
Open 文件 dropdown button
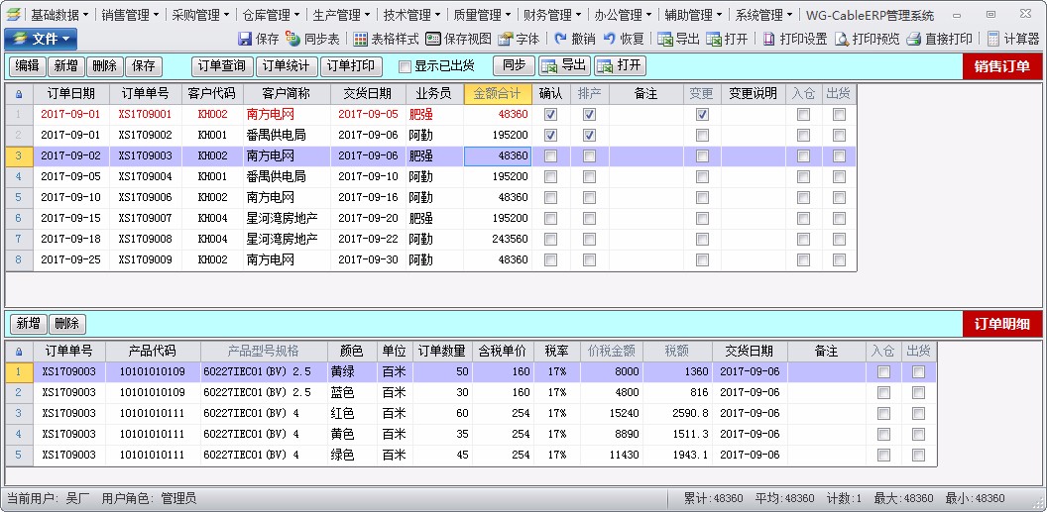pos(41,40)
